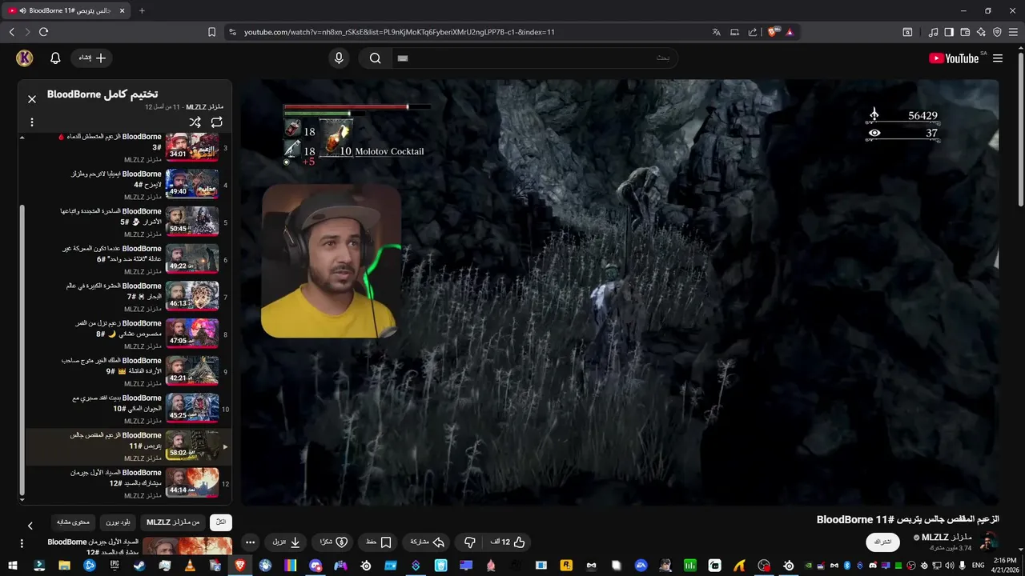1025x576 pixels.
Task: Open Epic Games Launcher from taskbar
Action: click(x=115, y=565)
